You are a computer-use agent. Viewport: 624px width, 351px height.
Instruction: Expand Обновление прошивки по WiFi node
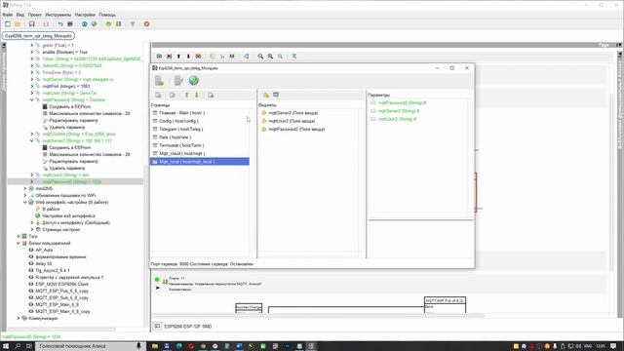(x=25, y=195)
